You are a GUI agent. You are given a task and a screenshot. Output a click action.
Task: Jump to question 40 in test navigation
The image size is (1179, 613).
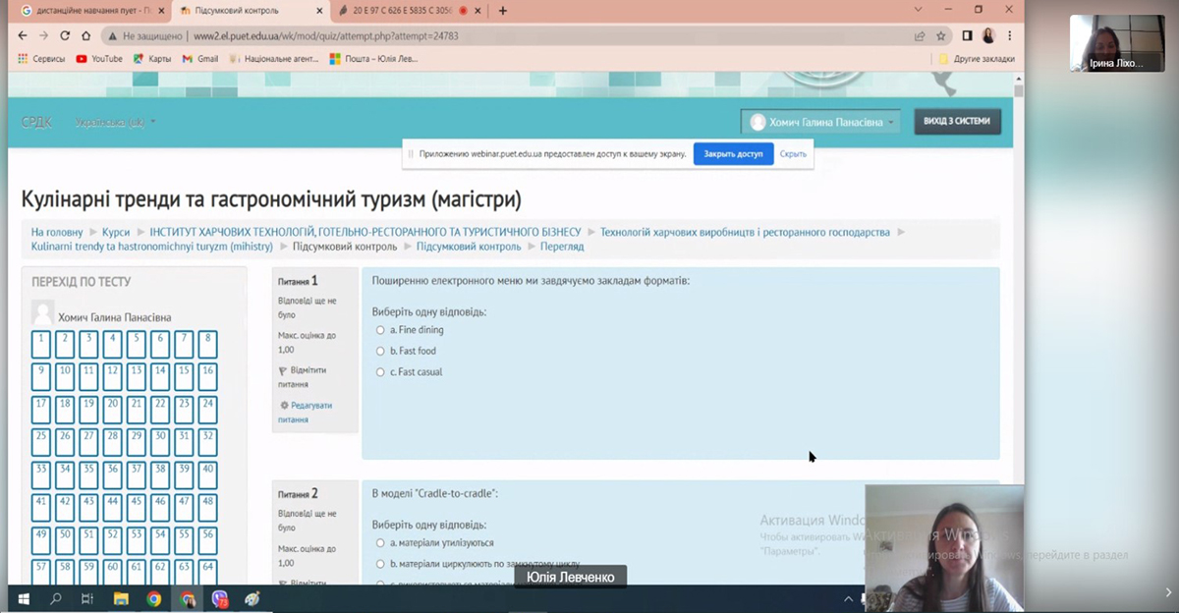(207, 474)
